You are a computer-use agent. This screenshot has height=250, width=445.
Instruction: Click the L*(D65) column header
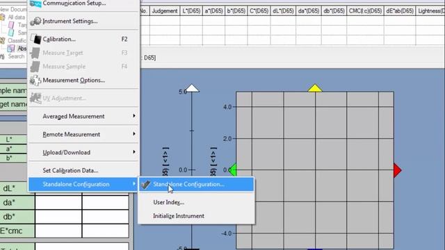click(x=191, y=11)
